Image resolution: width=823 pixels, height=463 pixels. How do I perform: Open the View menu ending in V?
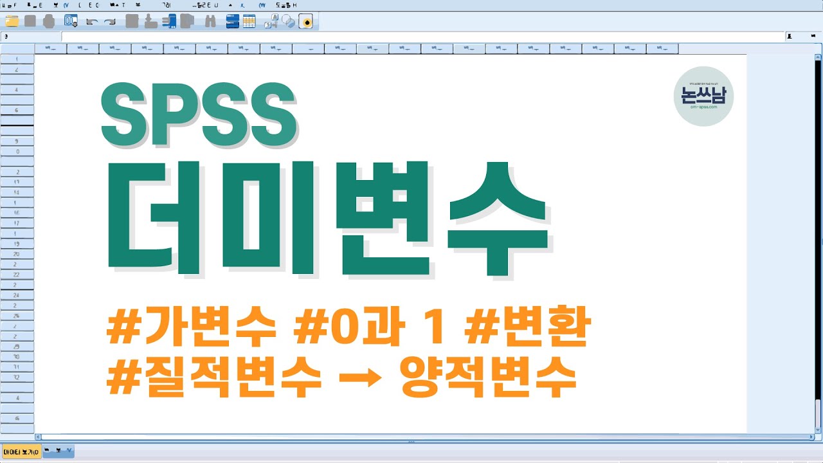(x=62, y=5)
